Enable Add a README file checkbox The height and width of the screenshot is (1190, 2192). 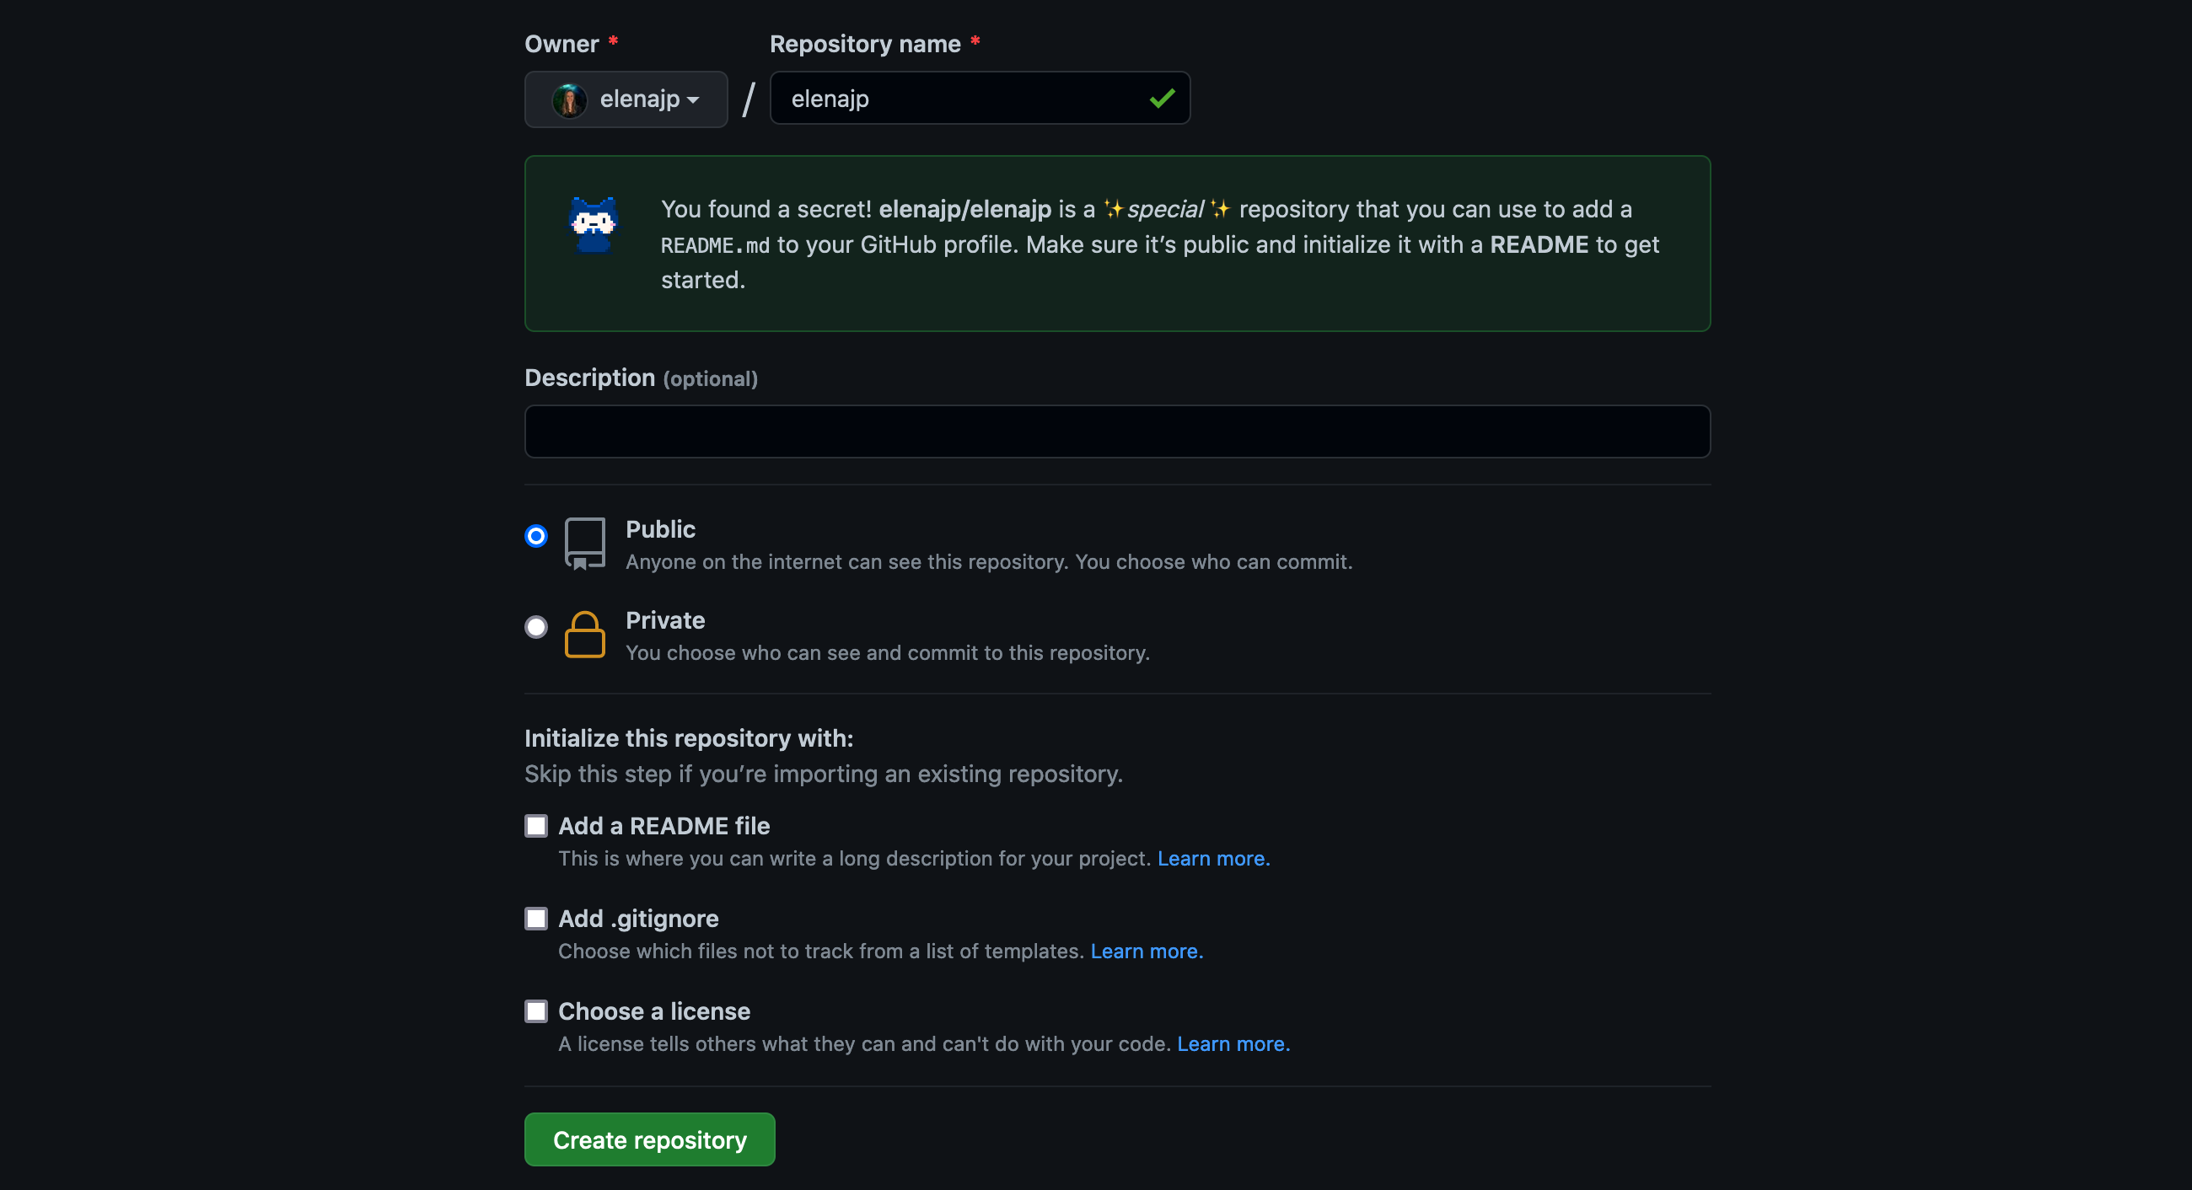(x=536, y=826)
